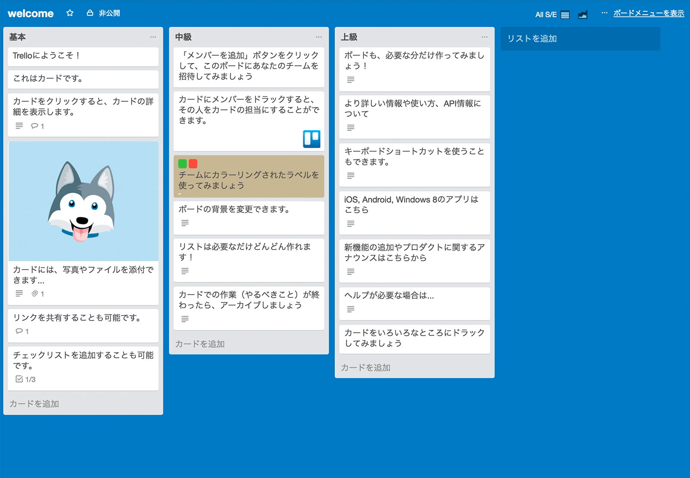
Task: Add a card to the 基本 list
Action: 34,404
